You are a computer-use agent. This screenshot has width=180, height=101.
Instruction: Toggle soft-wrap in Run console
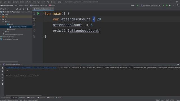3,74
